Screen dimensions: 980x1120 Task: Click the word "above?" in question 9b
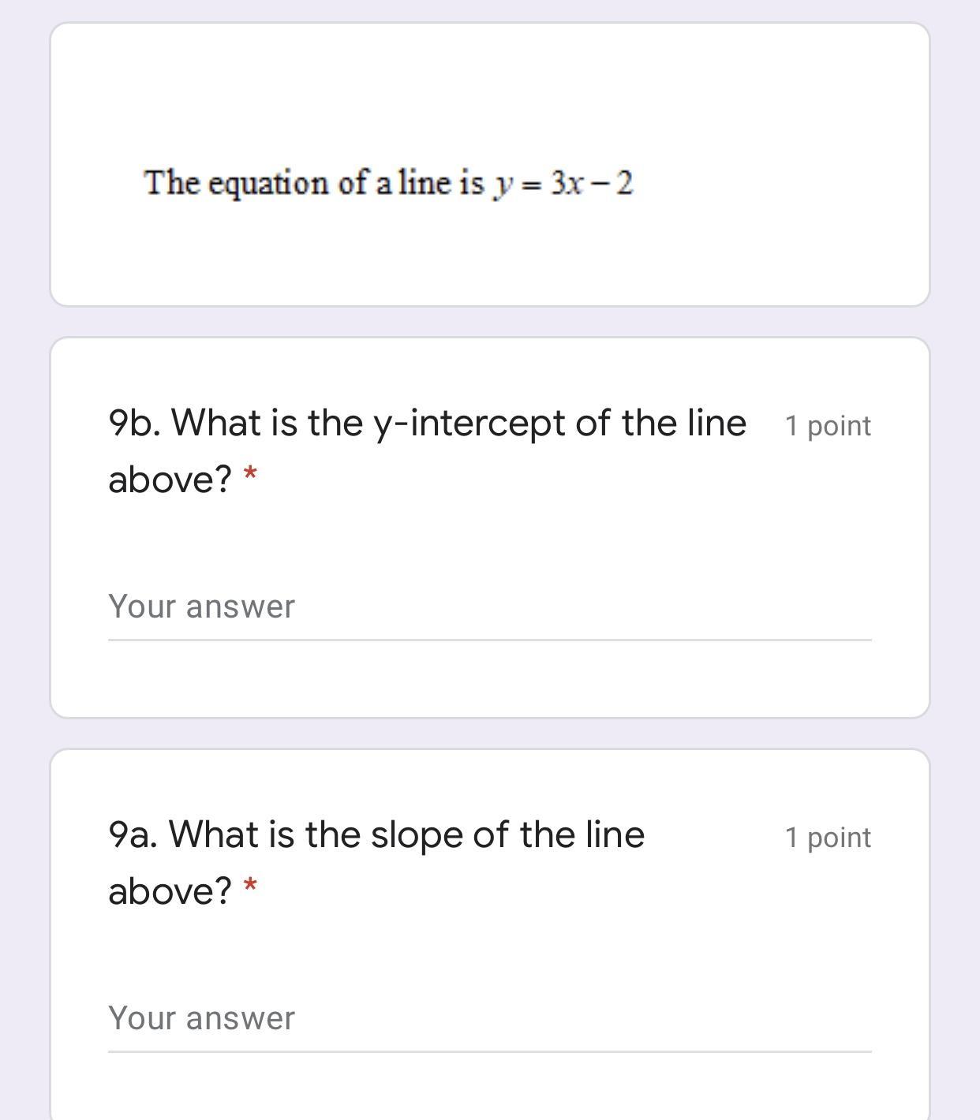point(170,480)
